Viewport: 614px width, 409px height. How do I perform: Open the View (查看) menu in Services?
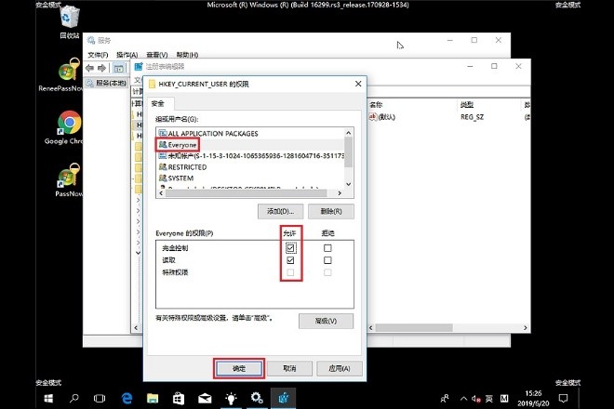[x=157, y=55]
